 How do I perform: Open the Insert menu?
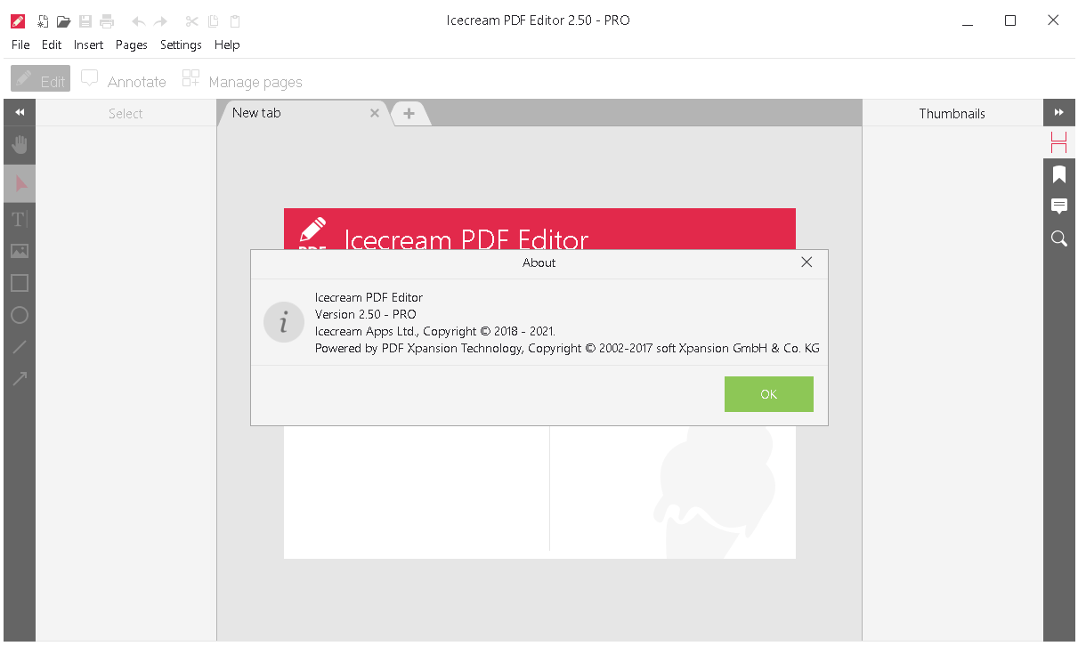[x=88, y=44]
